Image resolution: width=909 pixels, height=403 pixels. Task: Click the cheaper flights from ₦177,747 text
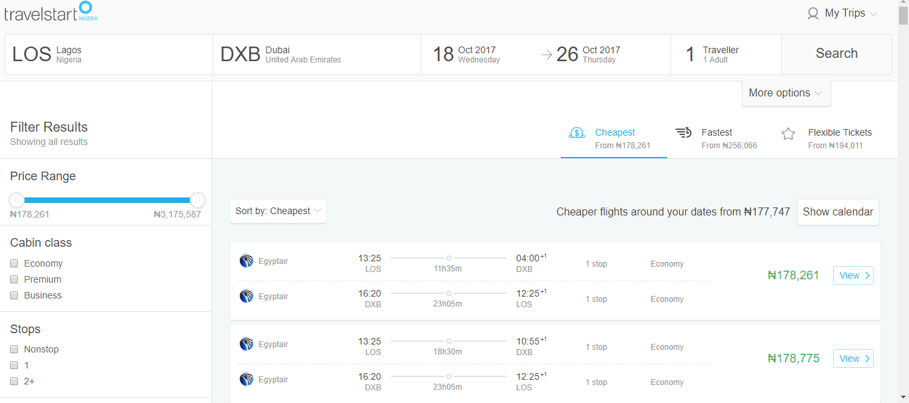(x=673, y=212)
